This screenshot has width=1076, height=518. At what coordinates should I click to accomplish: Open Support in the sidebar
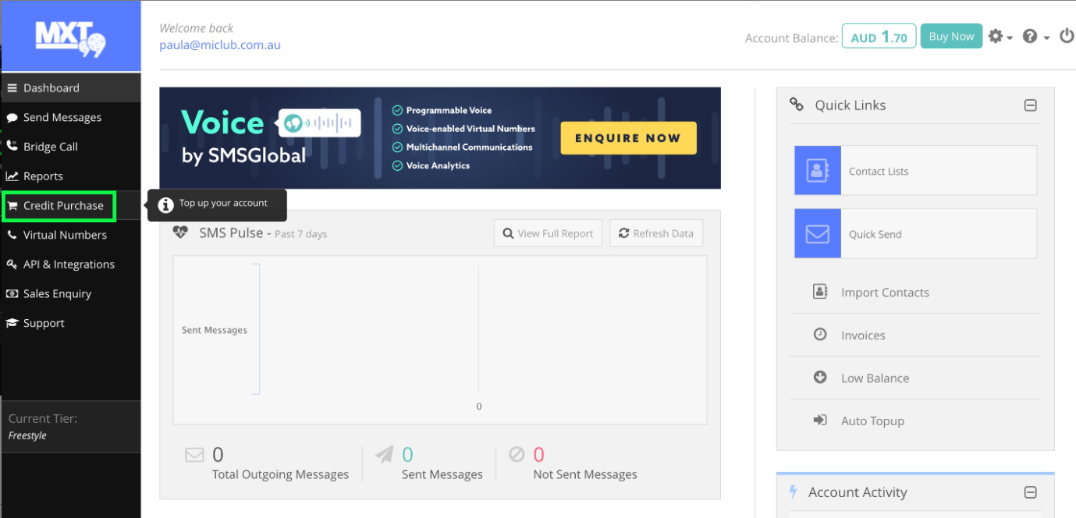(x=70, y=323)
